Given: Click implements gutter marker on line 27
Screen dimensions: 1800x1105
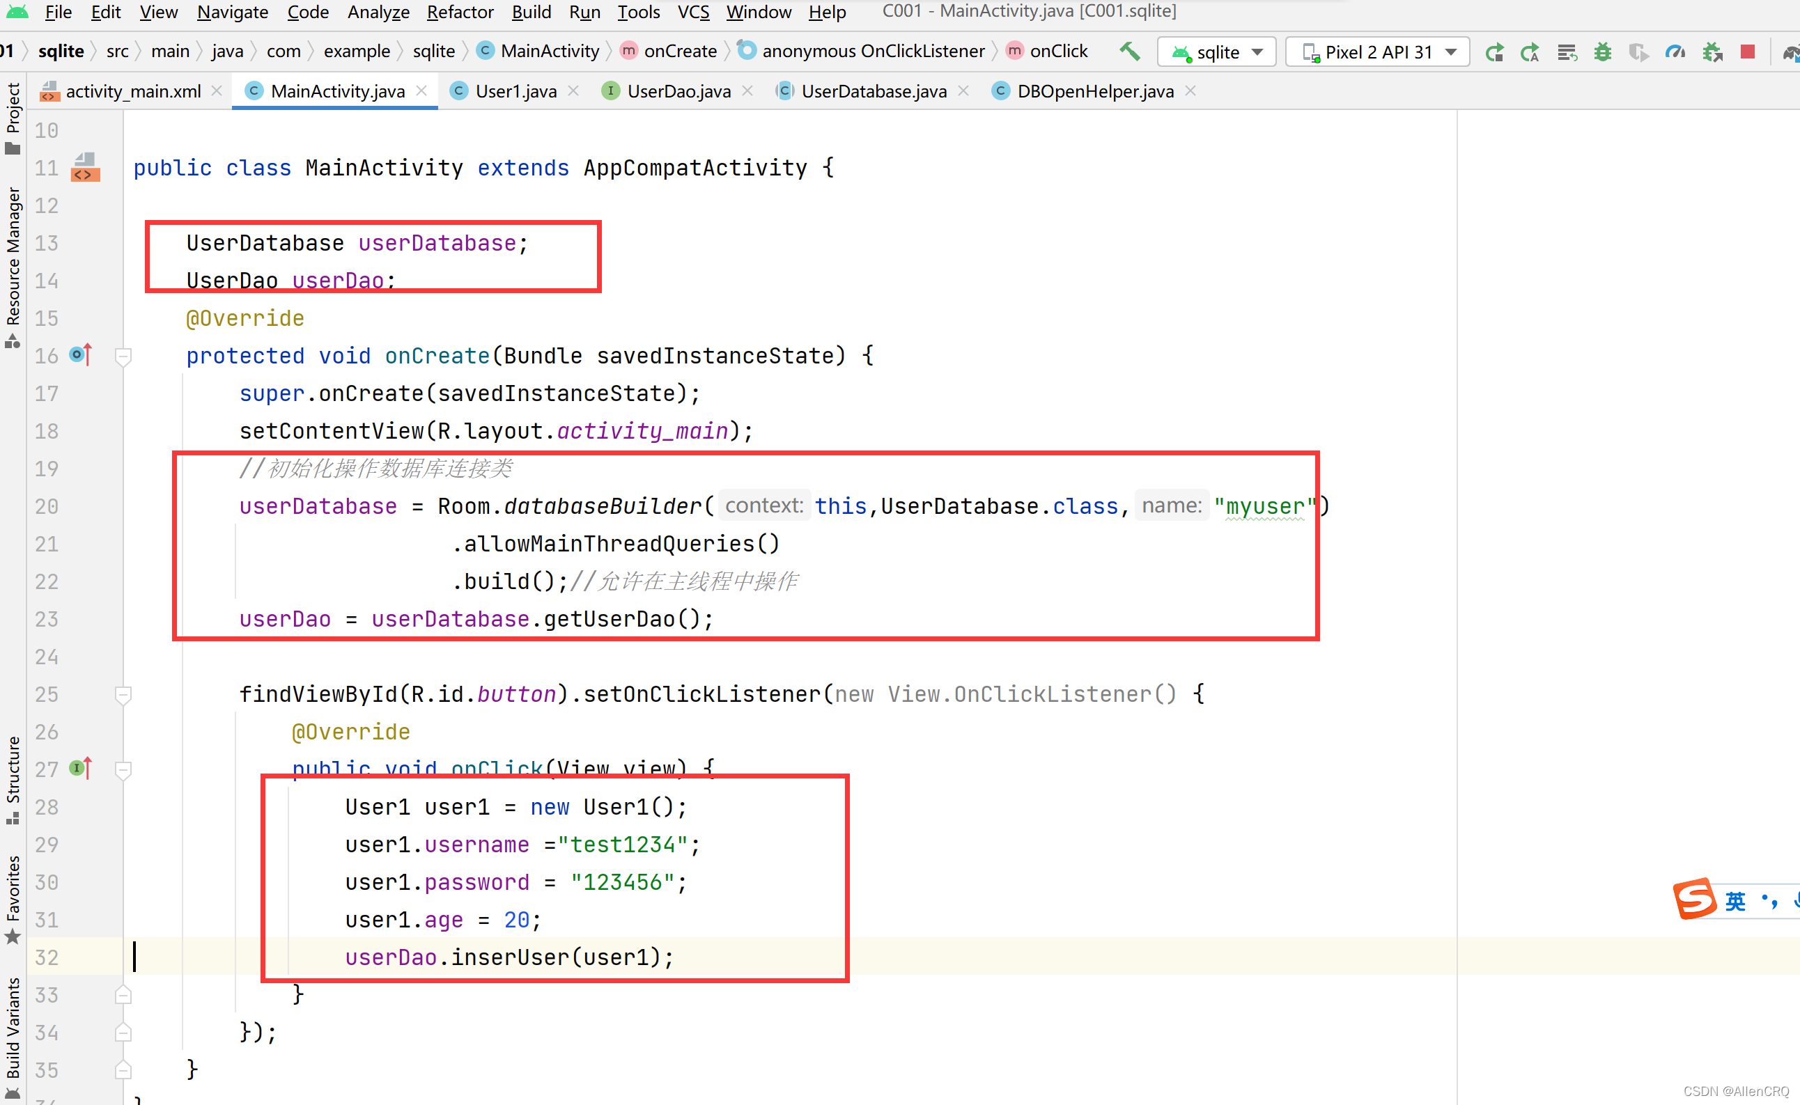Looking at the screenshot, I should tap(80, 768).
